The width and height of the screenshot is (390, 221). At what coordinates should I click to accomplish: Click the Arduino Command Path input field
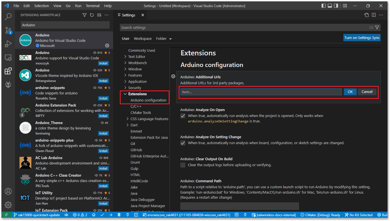point(239,206)
